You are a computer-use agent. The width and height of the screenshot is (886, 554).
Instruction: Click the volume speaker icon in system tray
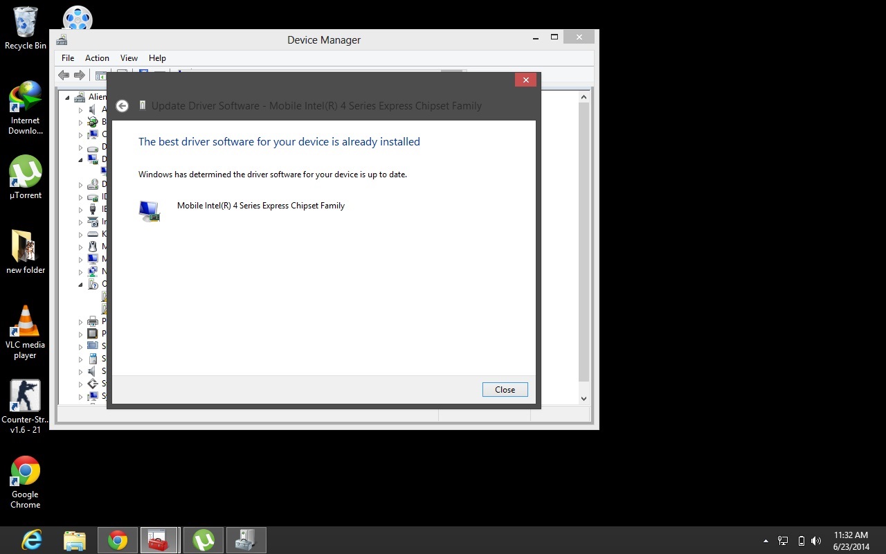coord(816,541)
